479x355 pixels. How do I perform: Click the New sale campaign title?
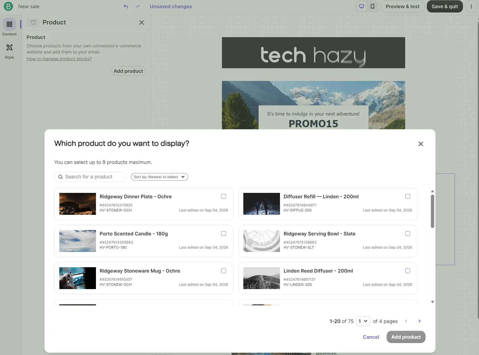[x=29, y=6]
